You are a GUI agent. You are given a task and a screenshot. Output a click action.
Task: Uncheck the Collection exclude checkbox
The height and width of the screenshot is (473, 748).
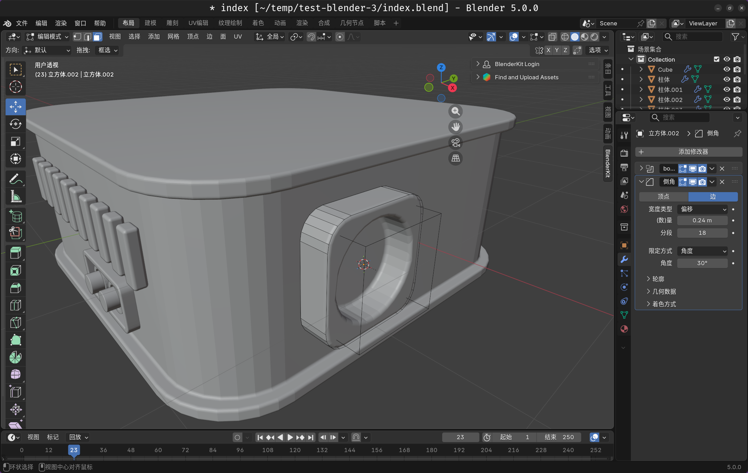click(717, 59)
